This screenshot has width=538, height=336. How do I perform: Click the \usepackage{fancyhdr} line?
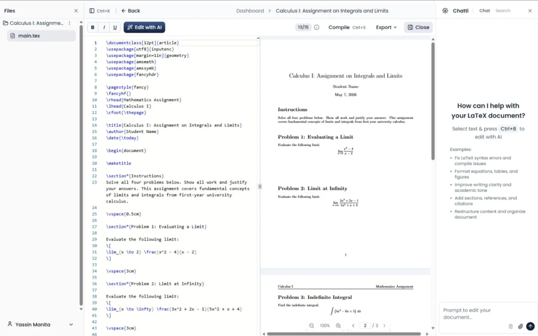click(x=133, y=74)
